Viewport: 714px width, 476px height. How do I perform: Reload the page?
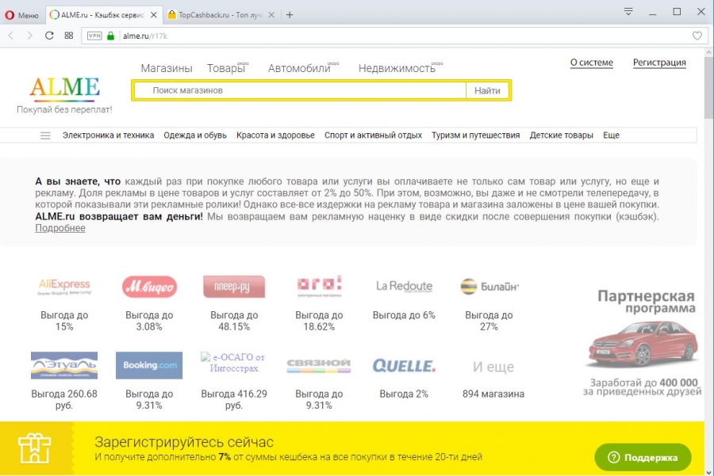click(49, 36)
